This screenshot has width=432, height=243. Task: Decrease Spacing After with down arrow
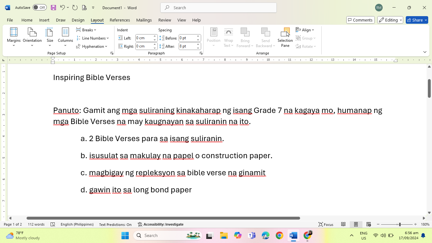[x=198, y=48]
